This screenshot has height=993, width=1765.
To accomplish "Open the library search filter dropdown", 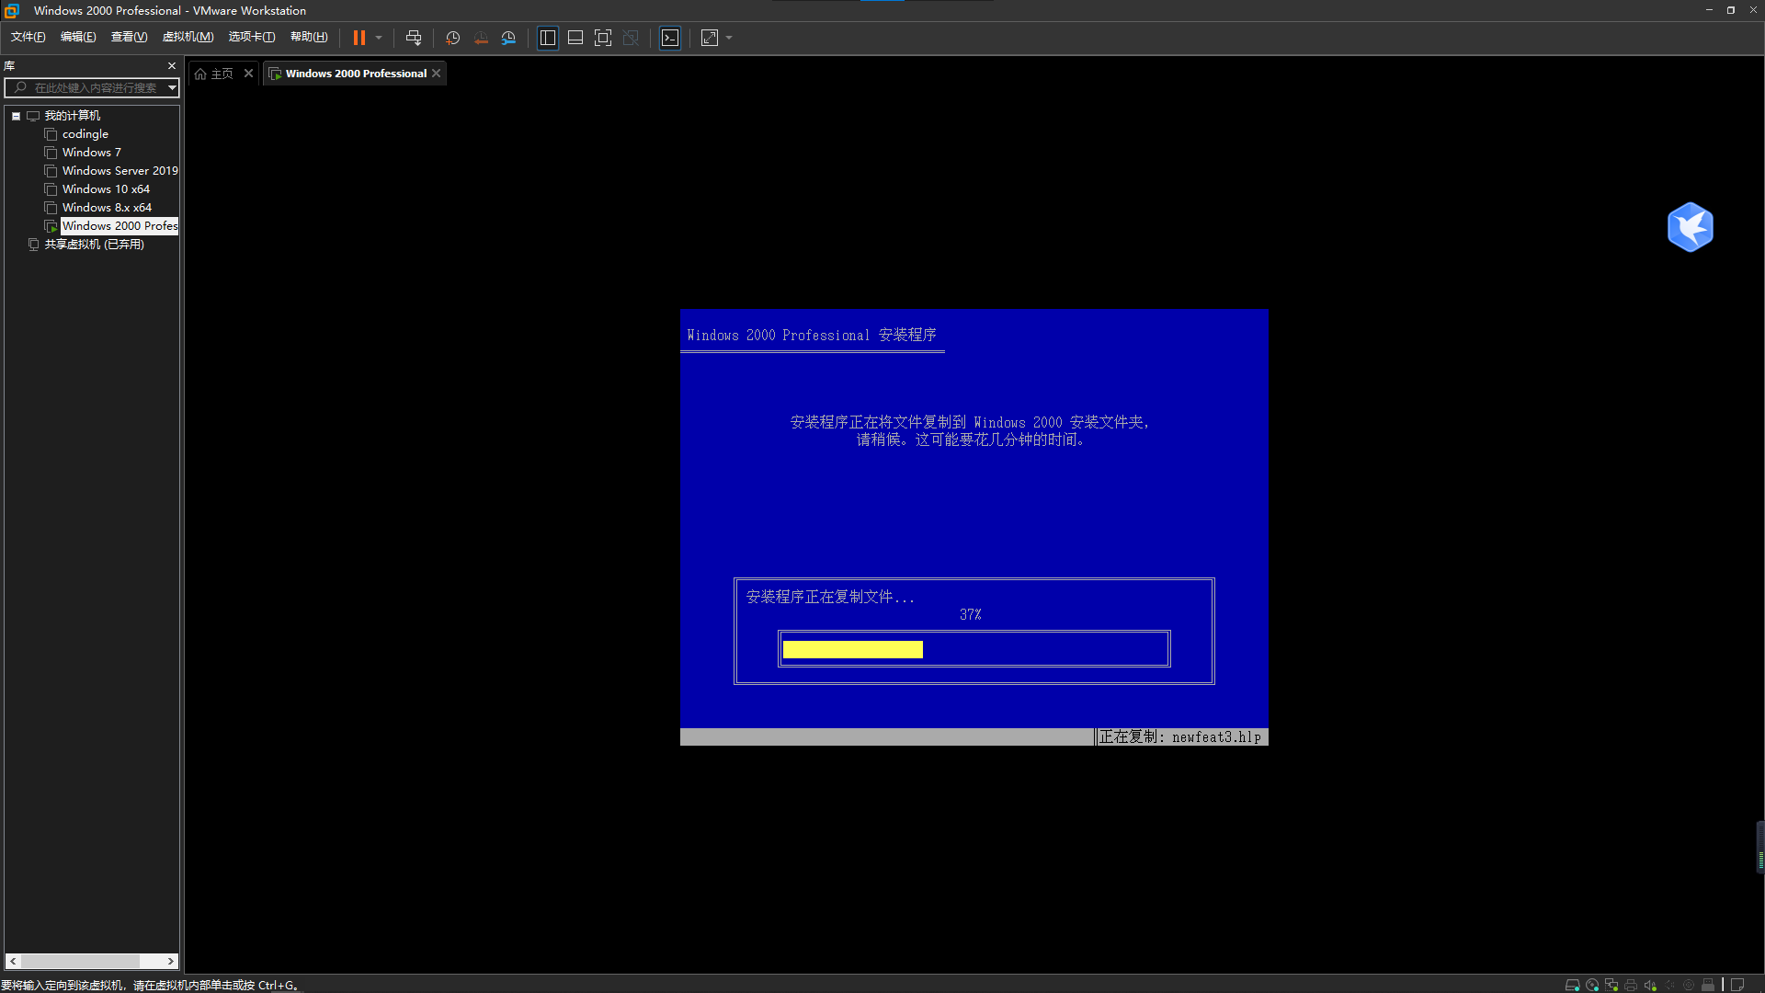I will [172, 87].
